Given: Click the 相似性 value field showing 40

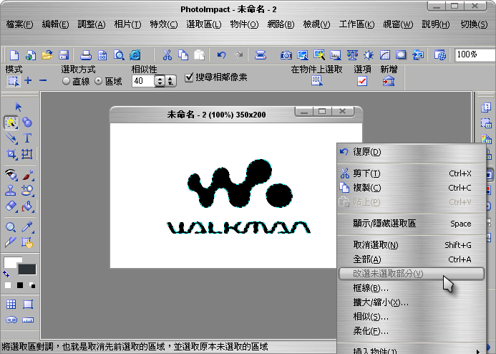Looking at the screenshot, I should tap(143, 81).
